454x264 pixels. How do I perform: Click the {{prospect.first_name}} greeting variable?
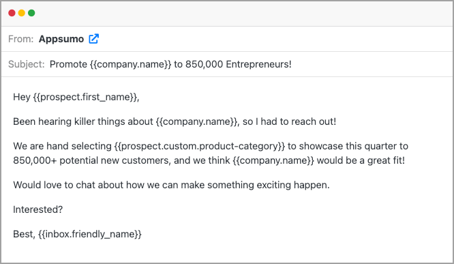click(x=85, y=97)
